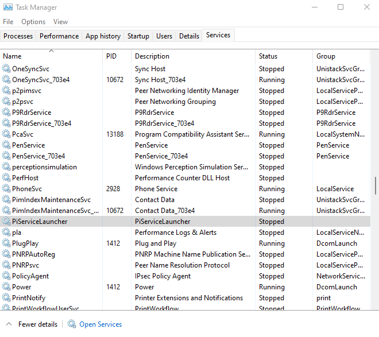Switch to the Performance tab
Screen dimensions: 379x337
pyautogui.click(x=59, y=36)
